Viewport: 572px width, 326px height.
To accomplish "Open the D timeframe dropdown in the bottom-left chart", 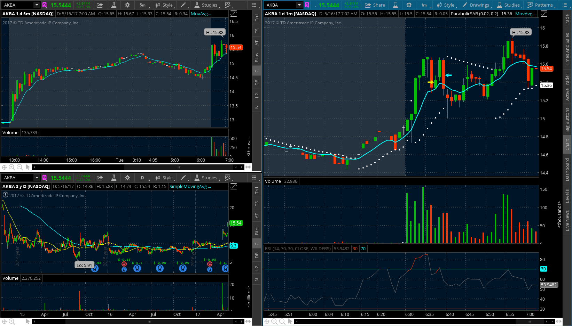I will (143, 178).
